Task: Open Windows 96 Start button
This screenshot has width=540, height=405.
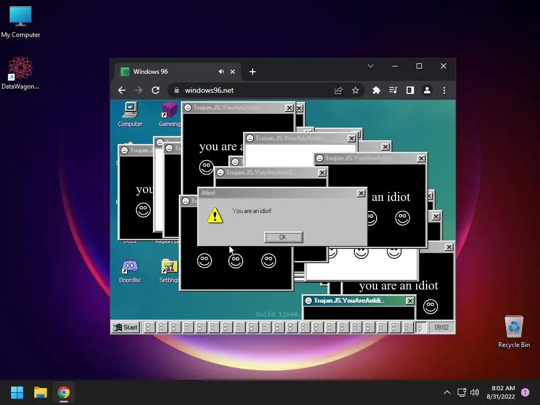Action: pyautogui.click(x=126, y=327)
